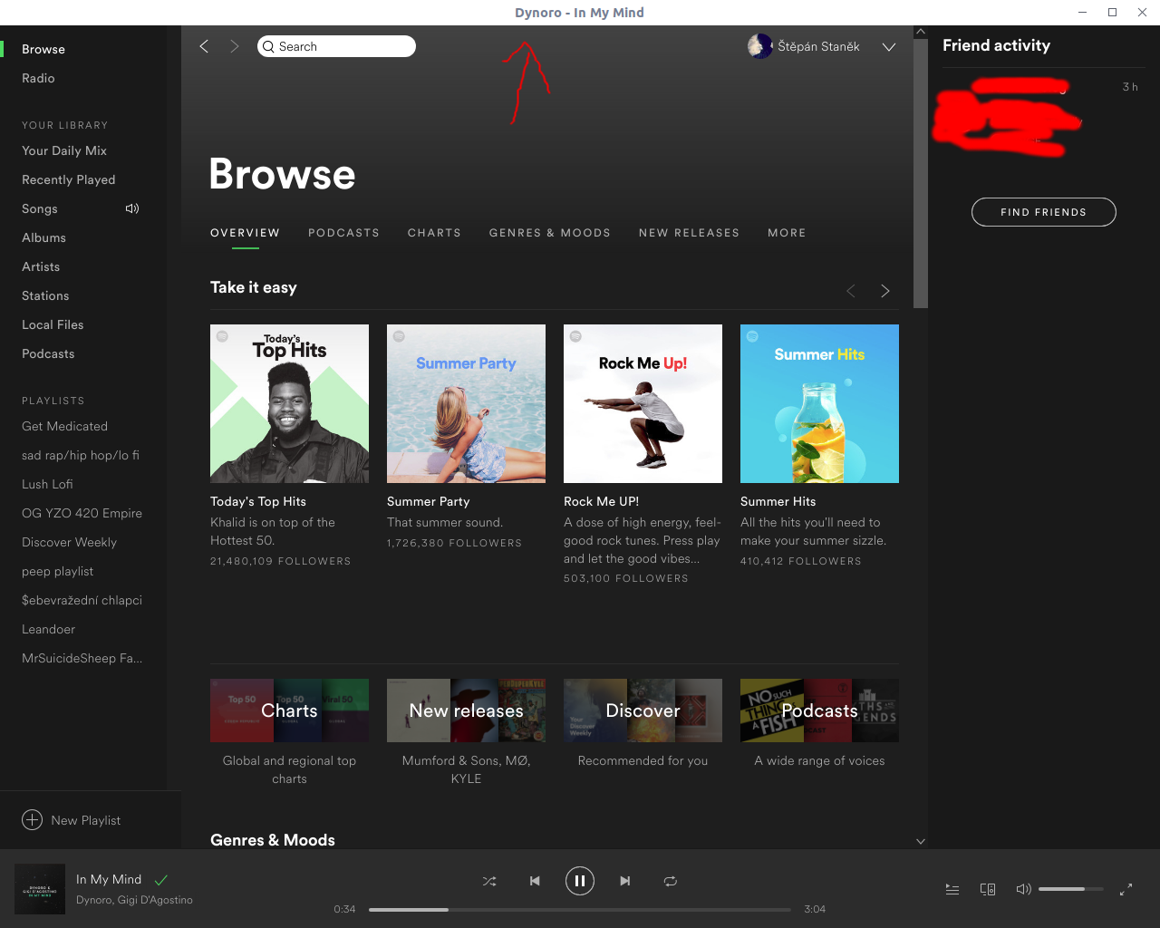The height and width of the screenshot is (928, 1160).
Task: Go back to the previous track
Action: [x=535, y=880]
